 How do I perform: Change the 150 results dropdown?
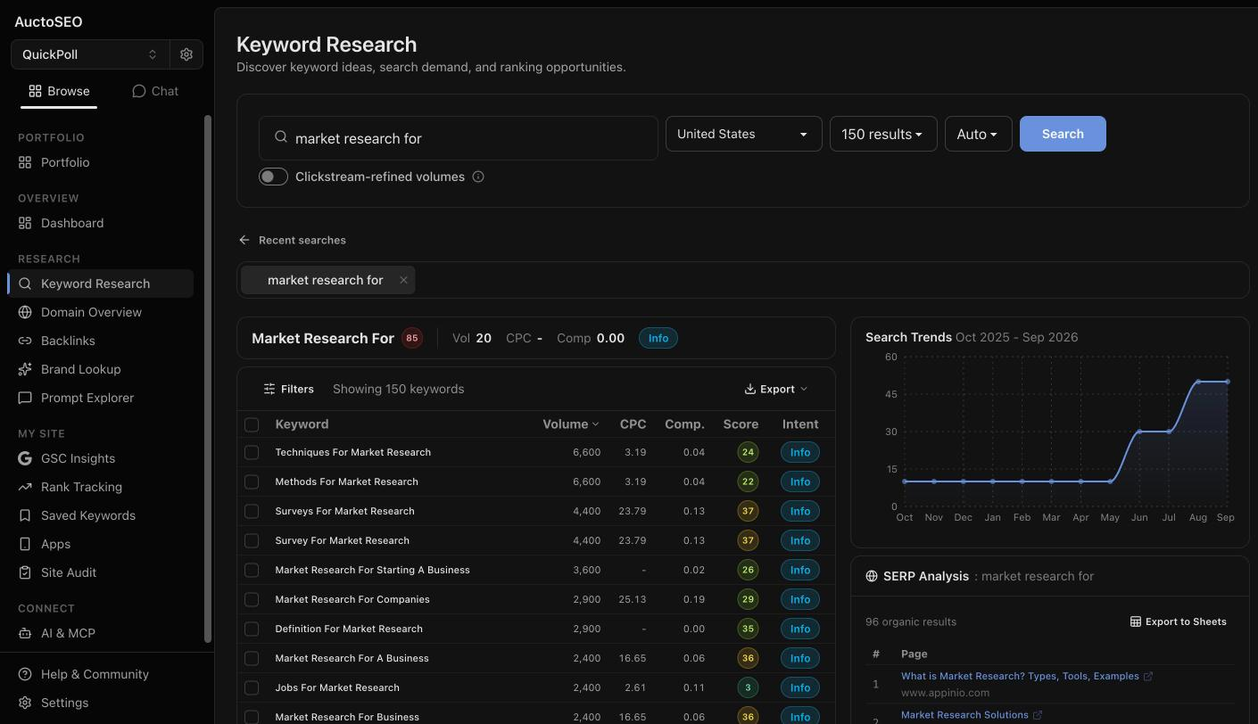click(883, 134)
